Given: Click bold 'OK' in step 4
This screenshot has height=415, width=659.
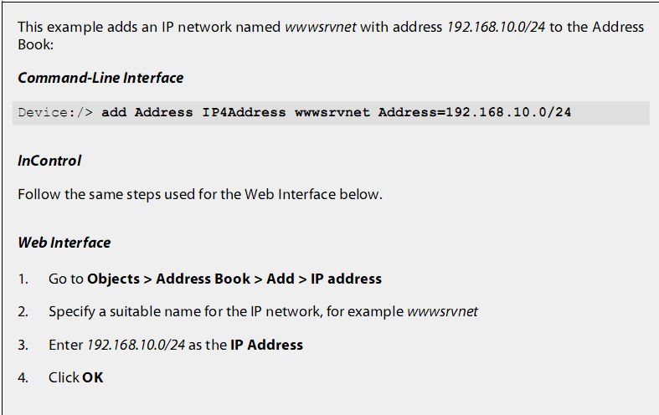Looking at the screenshot, I should (92, 377).
